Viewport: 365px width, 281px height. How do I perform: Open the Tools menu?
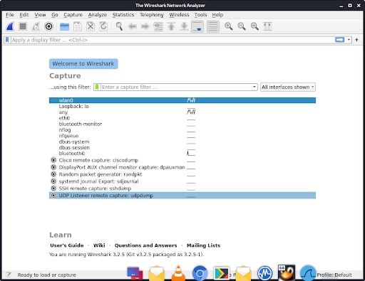200,15
